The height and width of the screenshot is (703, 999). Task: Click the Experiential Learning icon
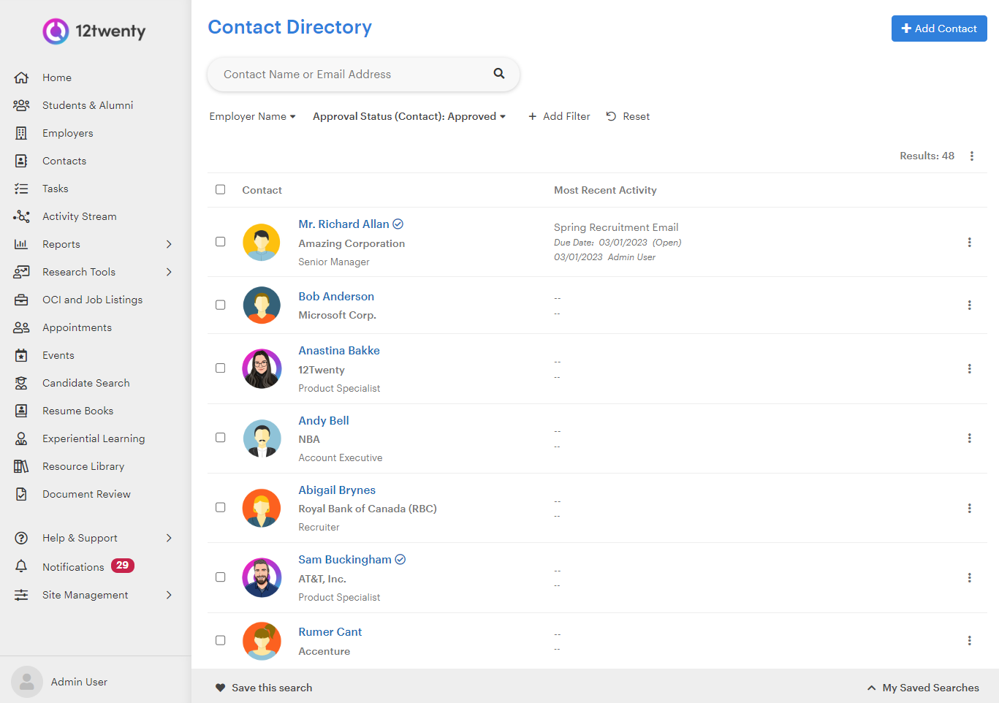click(21, 438)
